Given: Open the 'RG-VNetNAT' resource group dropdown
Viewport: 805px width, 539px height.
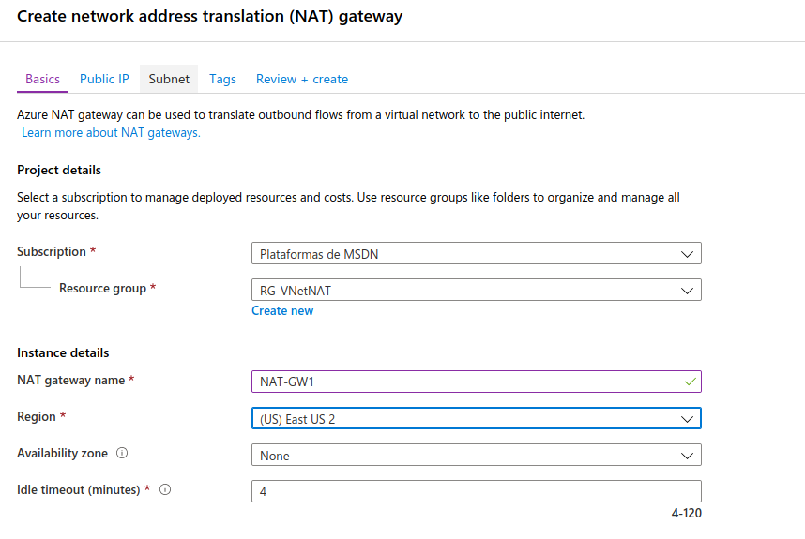Looking at the screenshot, I should point(476,291).
